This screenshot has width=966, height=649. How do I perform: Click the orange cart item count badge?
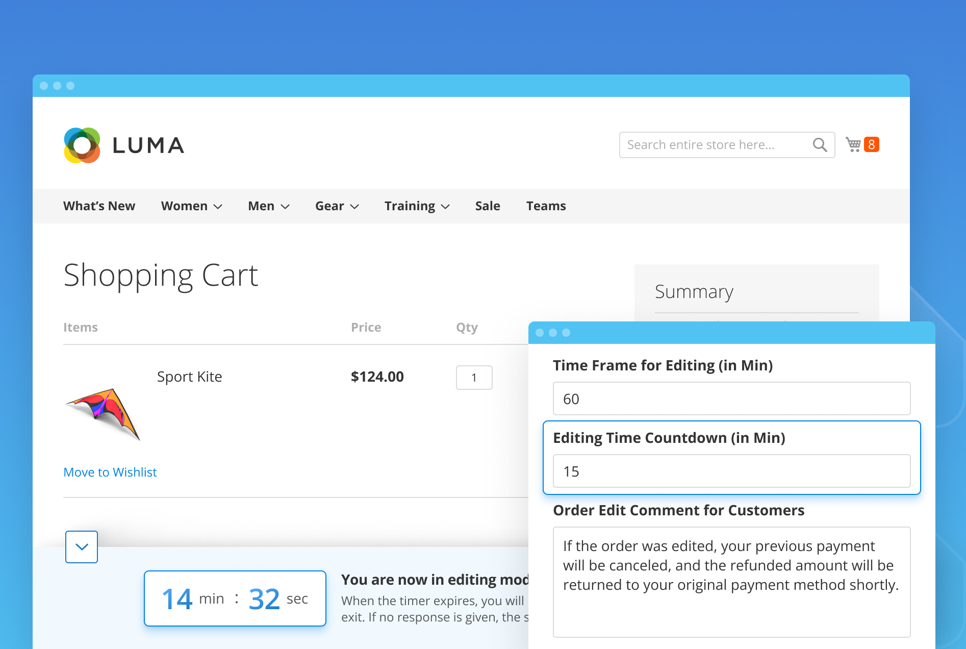tap(872, 144)
